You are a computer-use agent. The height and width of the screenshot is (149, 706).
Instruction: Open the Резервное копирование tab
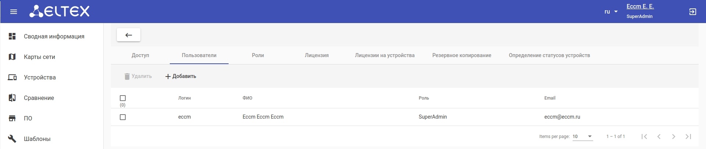(462, 55)
